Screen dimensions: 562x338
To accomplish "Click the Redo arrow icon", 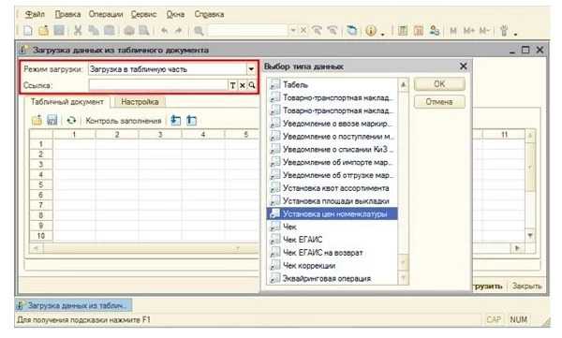I will click(x=179, y=31).
